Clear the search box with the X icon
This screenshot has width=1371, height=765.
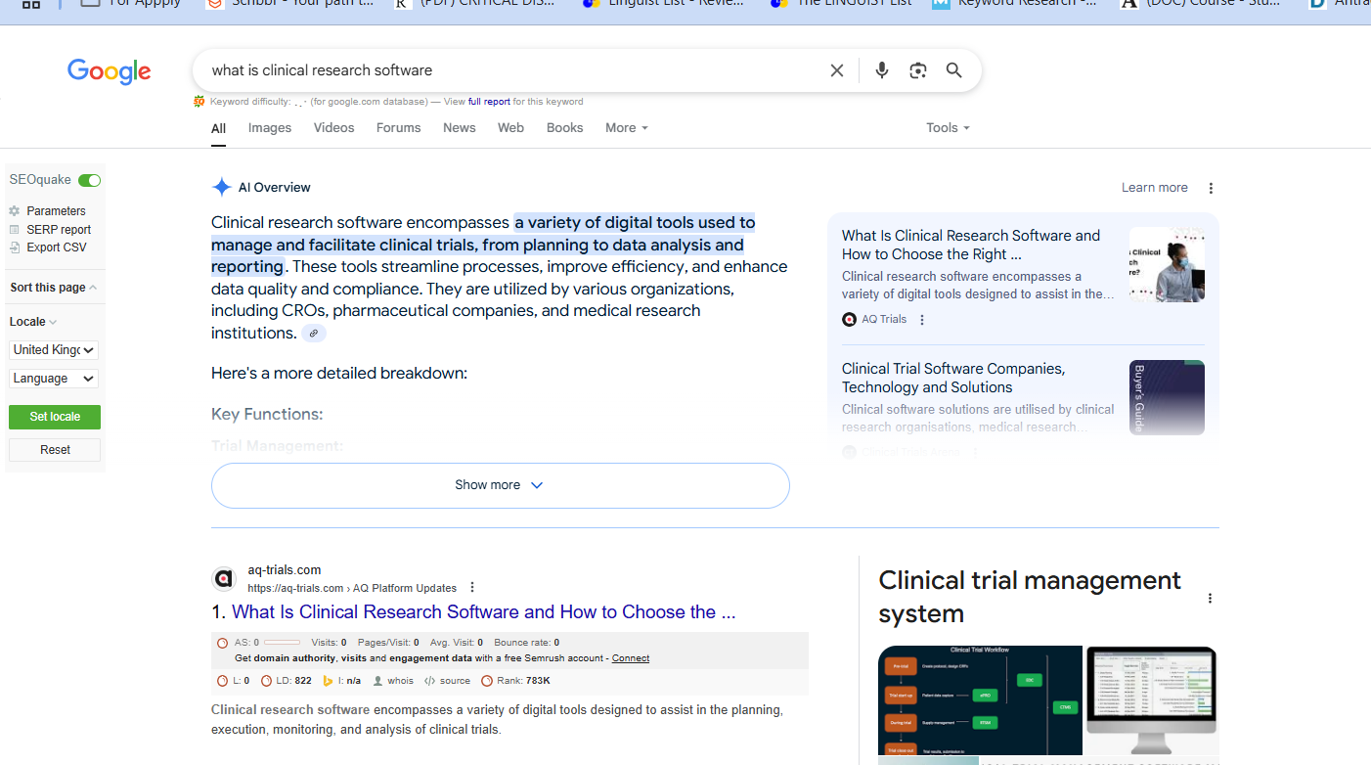(x=837, y=70)
